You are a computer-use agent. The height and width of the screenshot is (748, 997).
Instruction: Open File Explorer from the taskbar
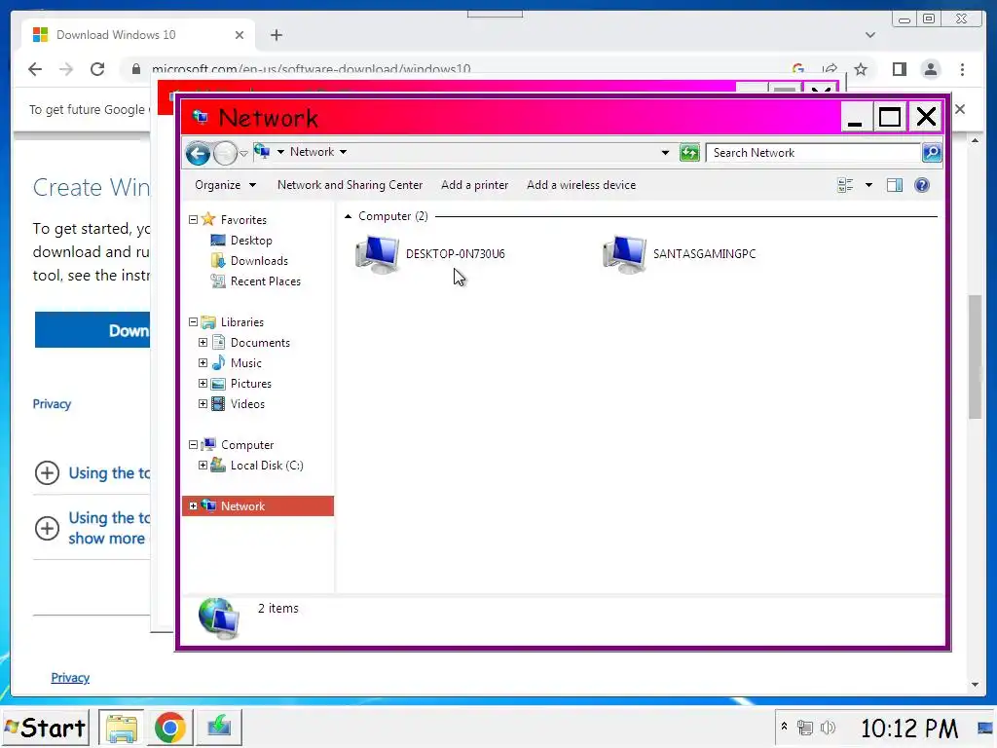122,728
